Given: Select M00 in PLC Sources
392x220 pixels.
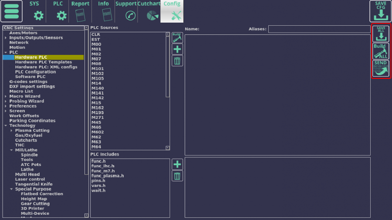Looking at the screenshot, I should tap(96, 44).
